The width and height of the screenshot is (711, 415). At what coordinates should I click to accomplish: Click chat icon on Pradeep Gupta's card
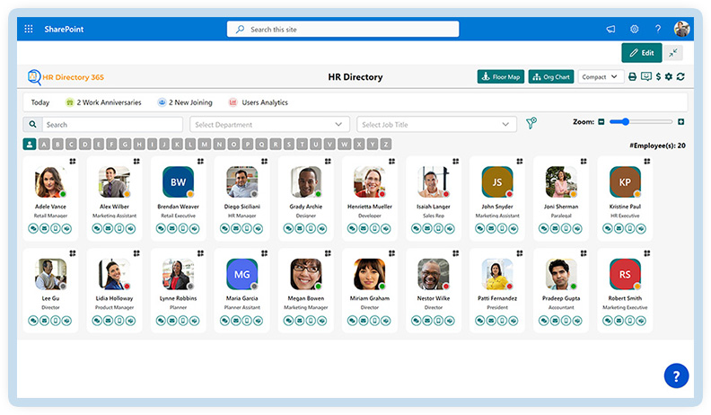[x=544, y=321]
